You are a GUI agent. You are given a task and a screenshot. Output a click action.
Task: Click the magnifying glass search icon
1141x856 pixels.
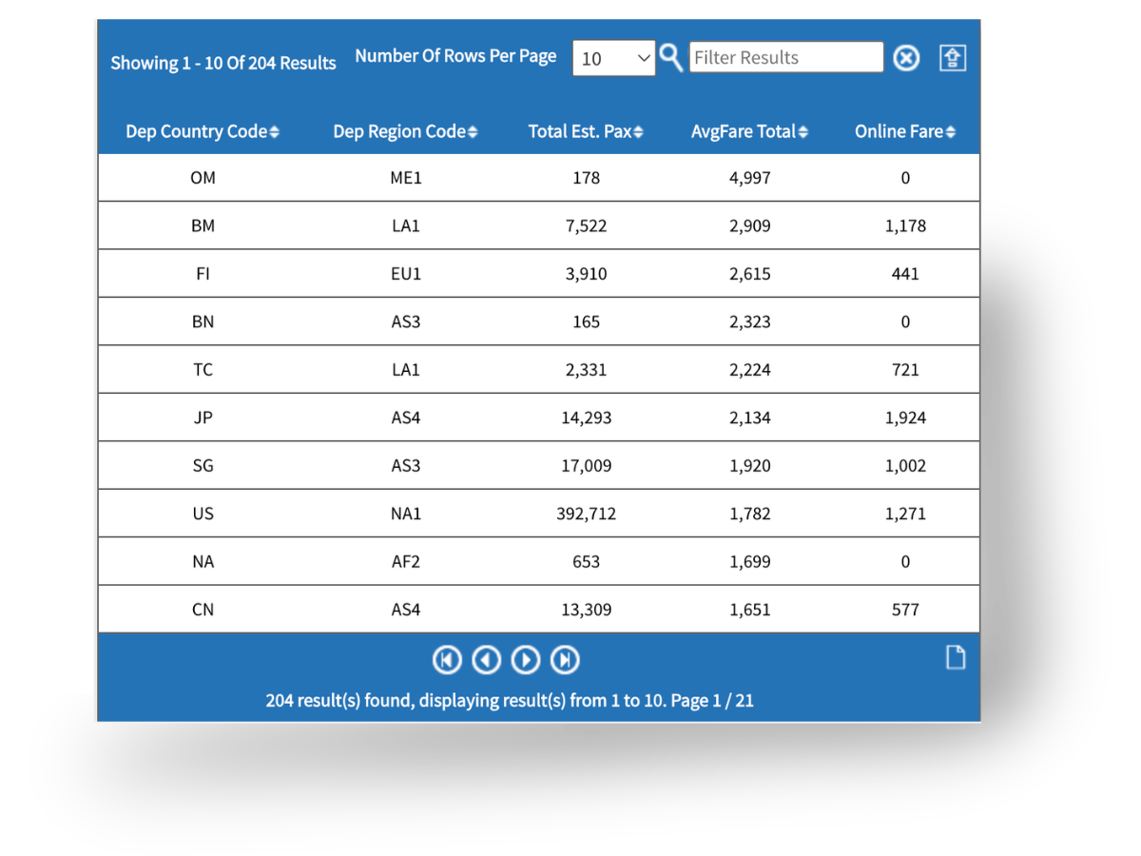click(671, 57)
